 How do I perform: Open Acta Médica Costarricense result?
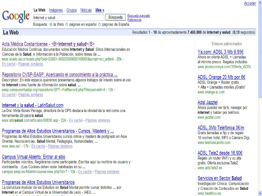point(48,44)
